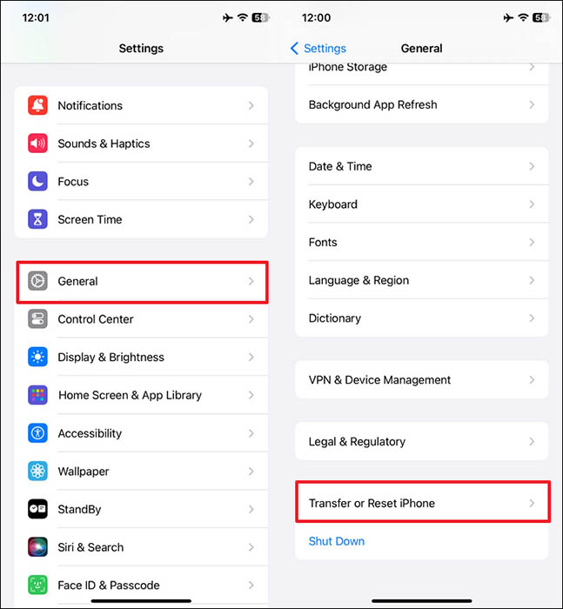Viewport: 563px width, 609px height.
Task: Expand the Keyboard row chevron
Action: 532,204
